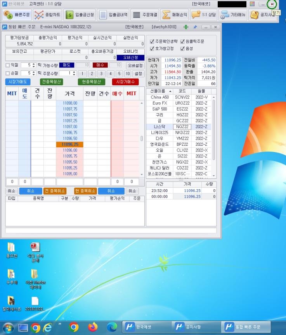Toggle 원클릭주문 checkbox
286x335 pixels.
coord(182,41)
